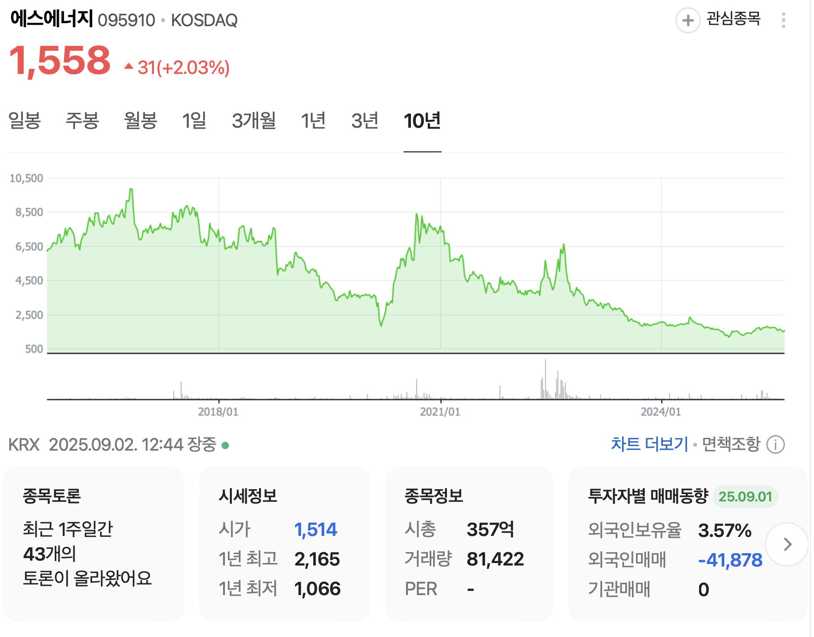Screen dimensions: 814x637
Task: Select the 10년 chart range tab
Action: [422, 121]
